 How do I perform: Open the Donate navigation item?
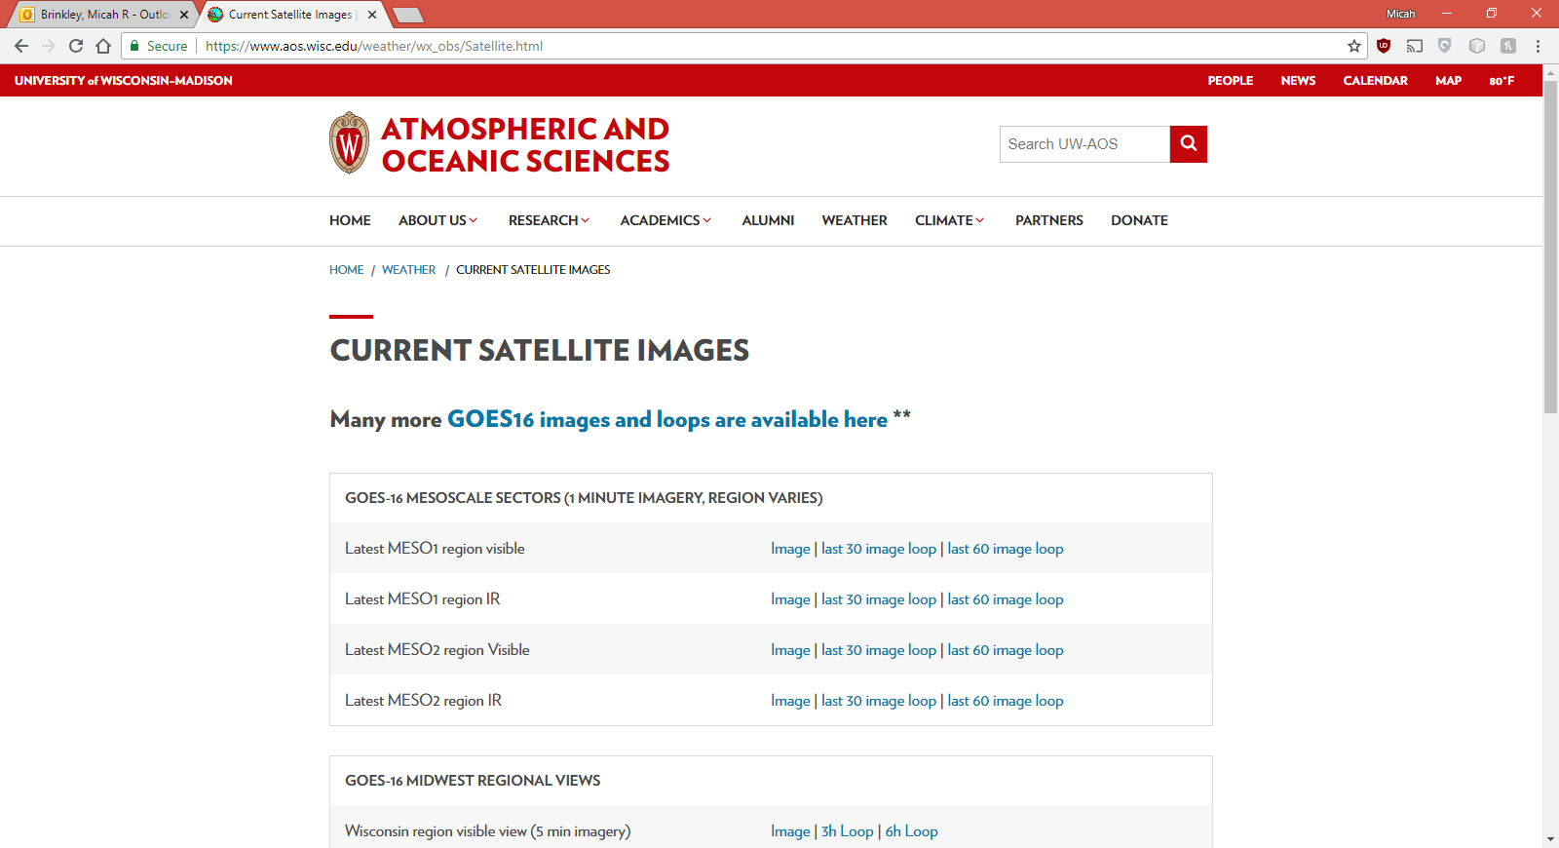coord(1139,220)
